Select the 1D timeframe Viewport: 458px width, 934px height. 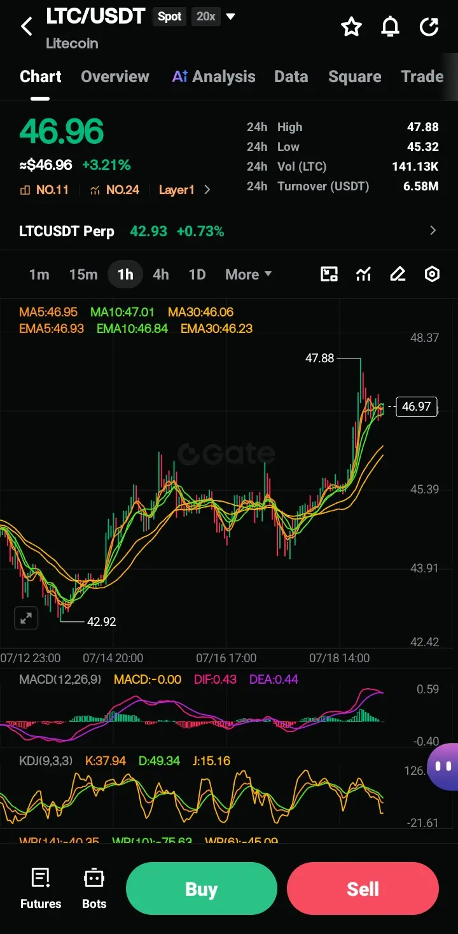[x=197, y=274]
